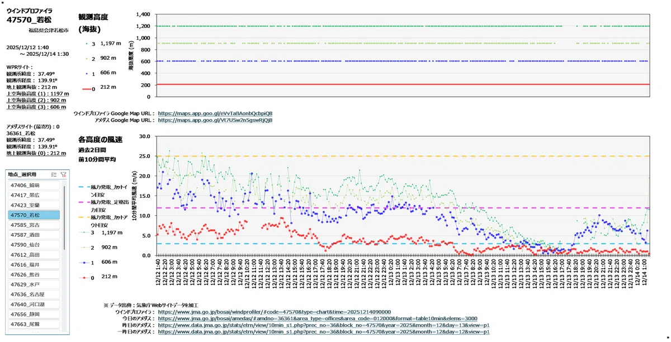
Task: Click 地点_選択用 slicer header title
Action: click(x=23, y=174)
